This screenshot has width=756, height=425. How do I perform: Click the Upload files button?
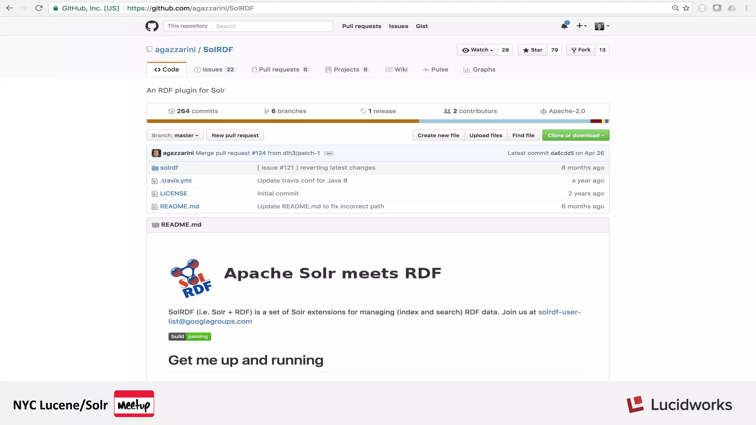(x=486, y=135)
